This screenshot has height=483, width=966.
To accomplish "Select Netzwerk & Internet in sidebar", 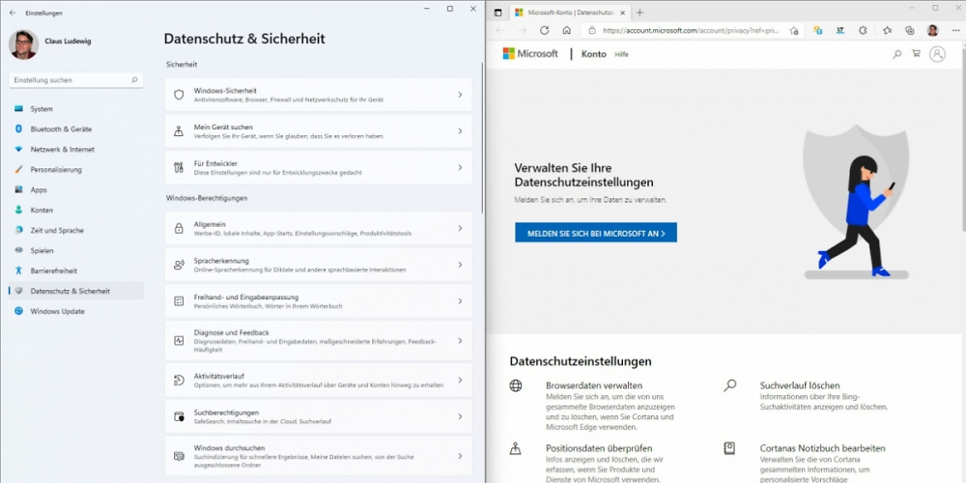I will tap(76, 149).
